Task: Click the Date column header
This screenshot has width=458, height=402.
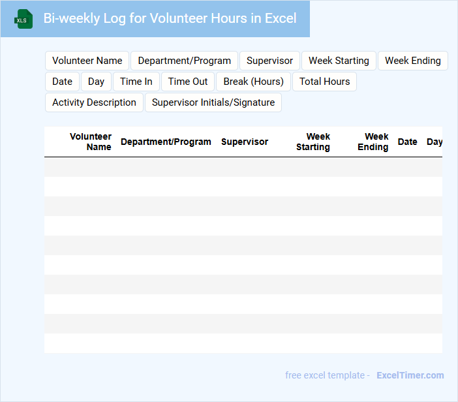Action: coord(408,142)
